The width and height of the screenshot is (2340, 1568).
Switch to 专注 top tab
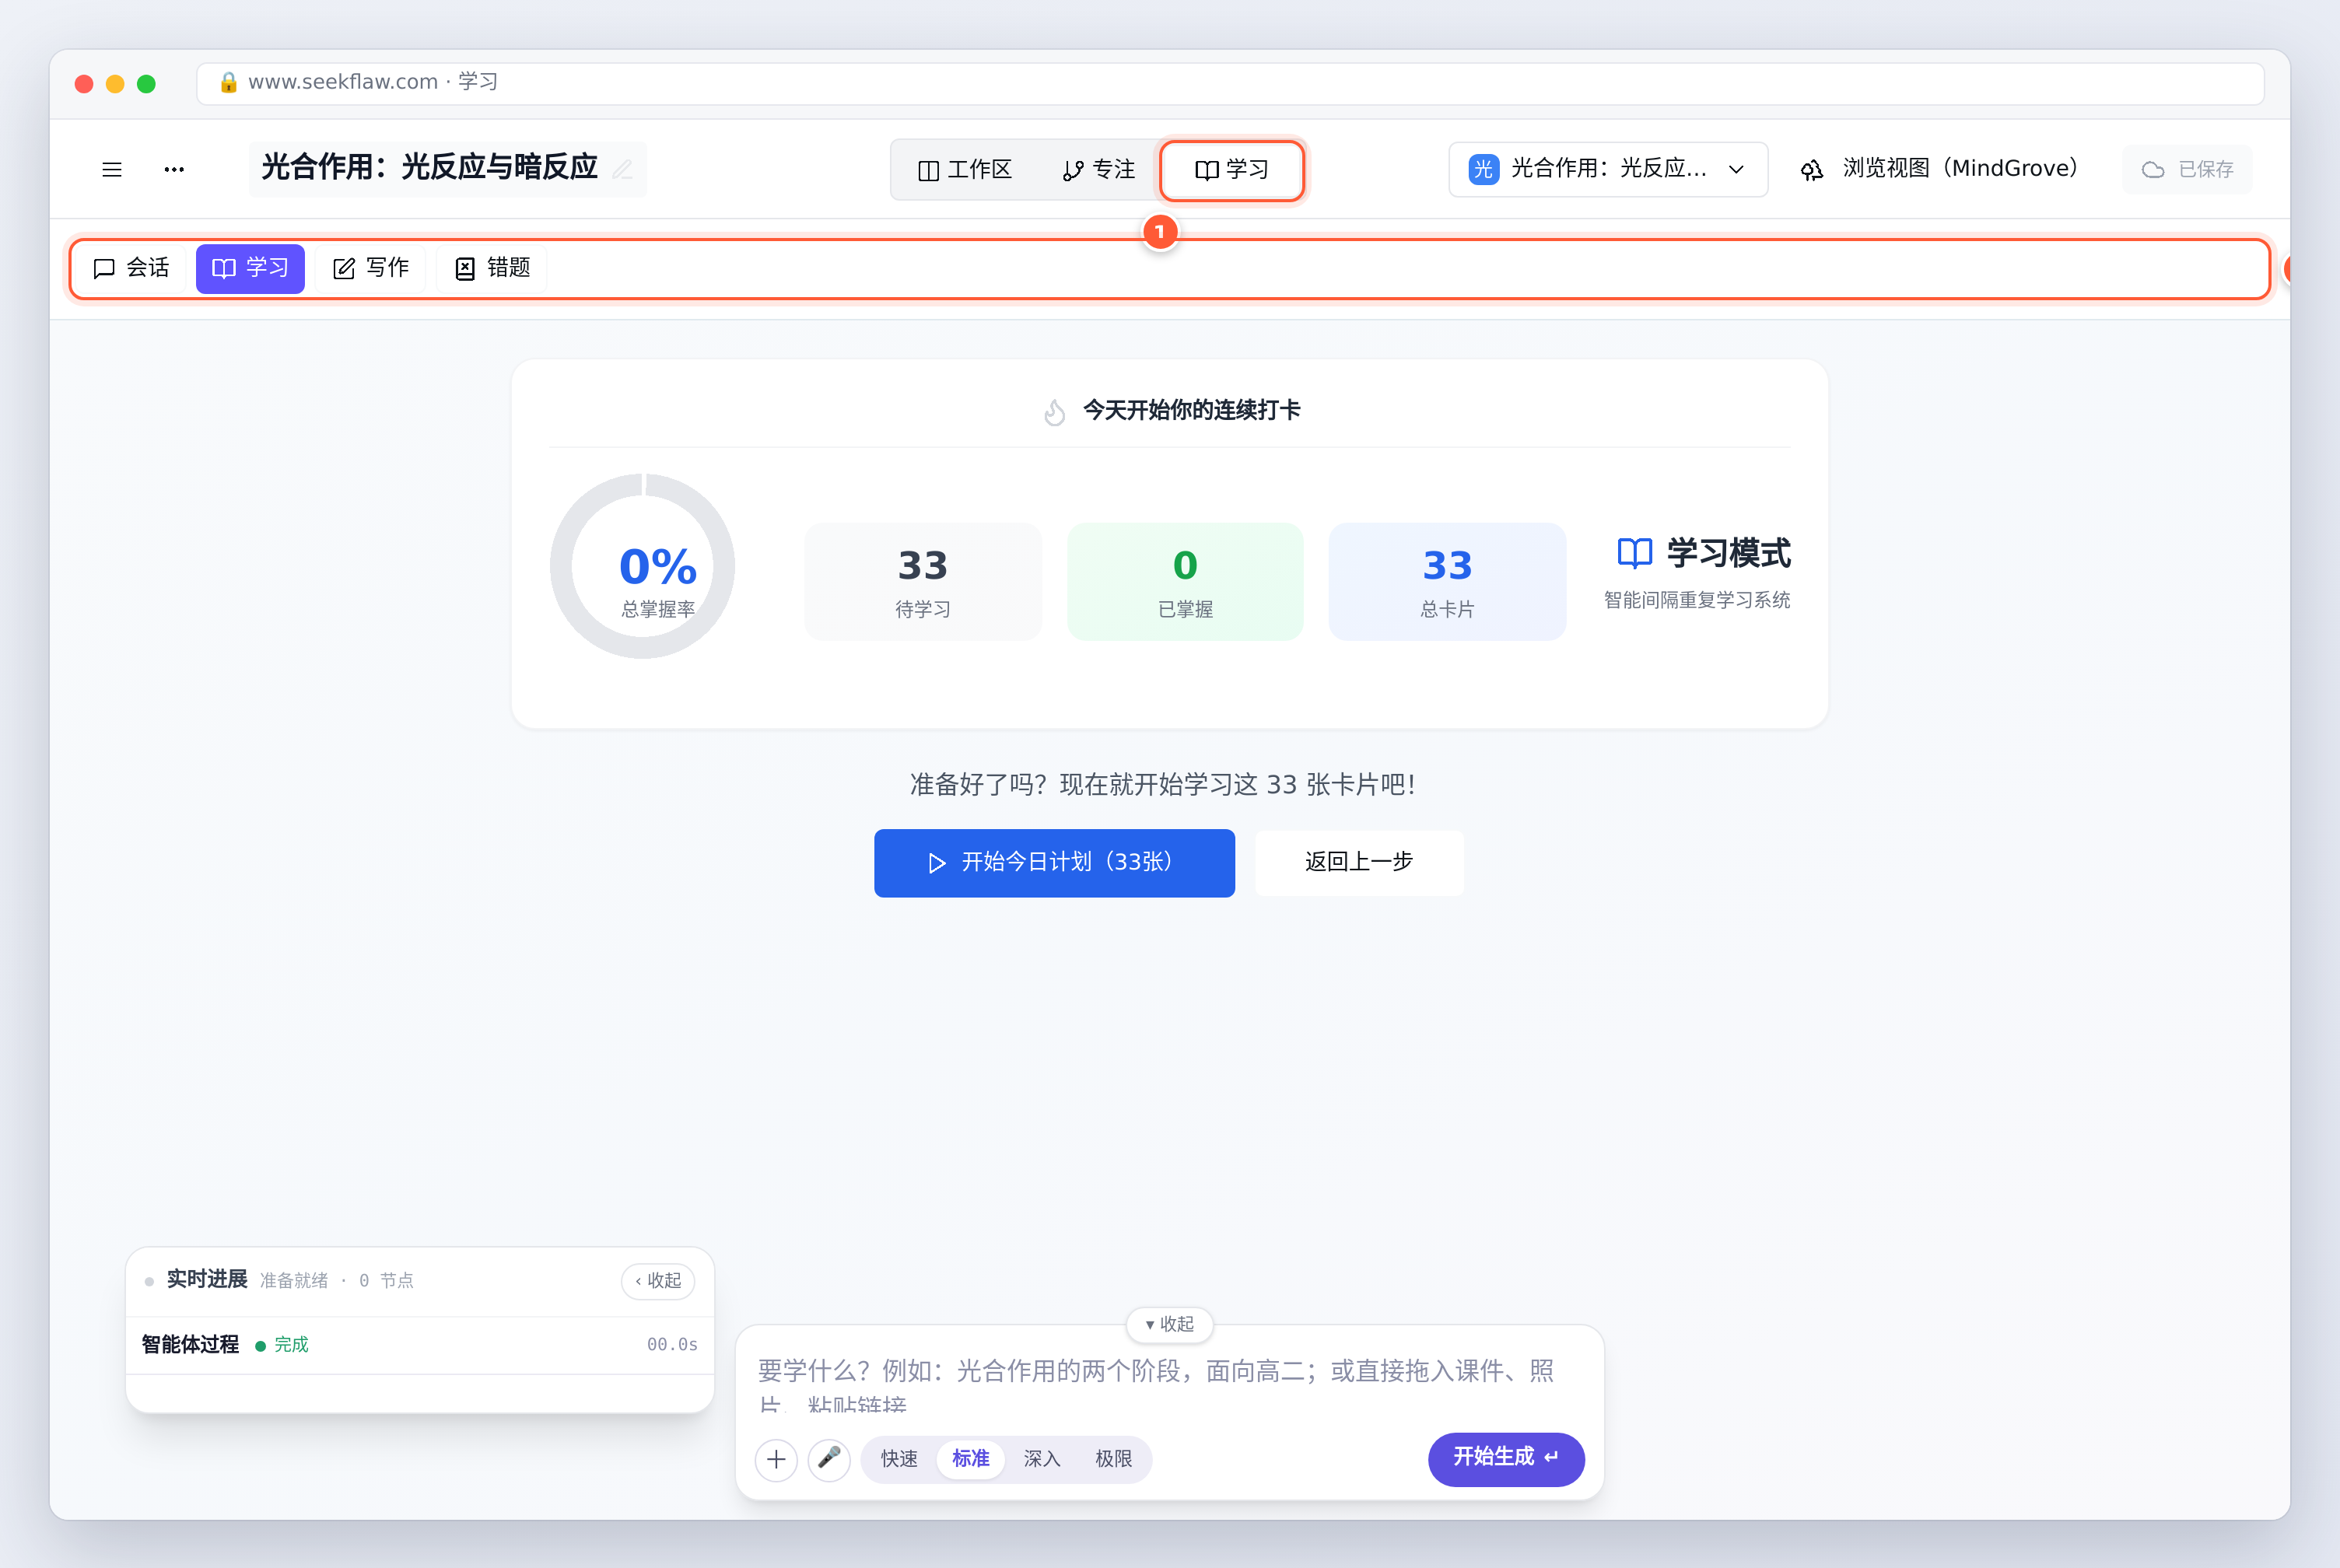click(1099, 170)
